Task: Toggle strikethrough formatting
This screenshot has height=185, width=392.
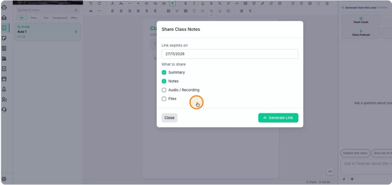Action: click(211, 3)
